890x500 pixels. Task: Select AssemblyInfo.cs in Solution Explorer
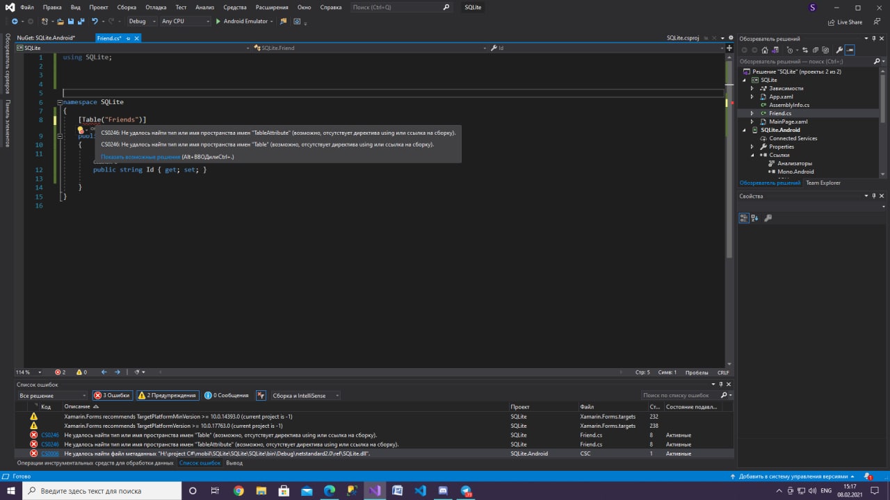pyautogui.click(x=789, y=105)
